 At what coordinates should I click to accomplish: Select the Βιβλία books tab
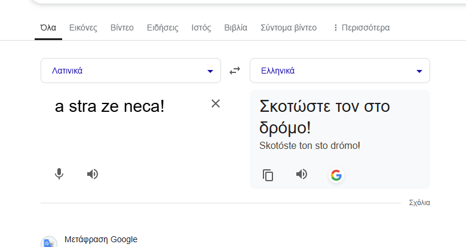[x=235, y=28]
